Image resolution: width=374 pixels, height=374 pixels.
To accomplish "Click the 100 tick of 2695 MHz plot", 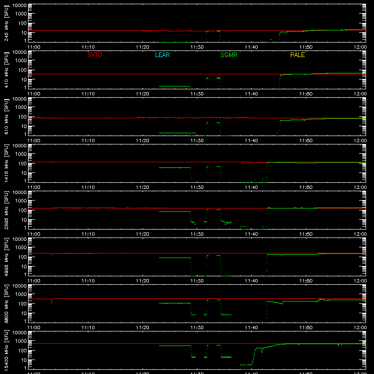I will 22,210.
